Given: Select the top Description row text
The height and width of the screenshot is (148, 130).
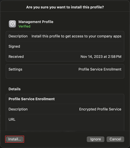Looking at the screenshot, I should pos(65,36).
